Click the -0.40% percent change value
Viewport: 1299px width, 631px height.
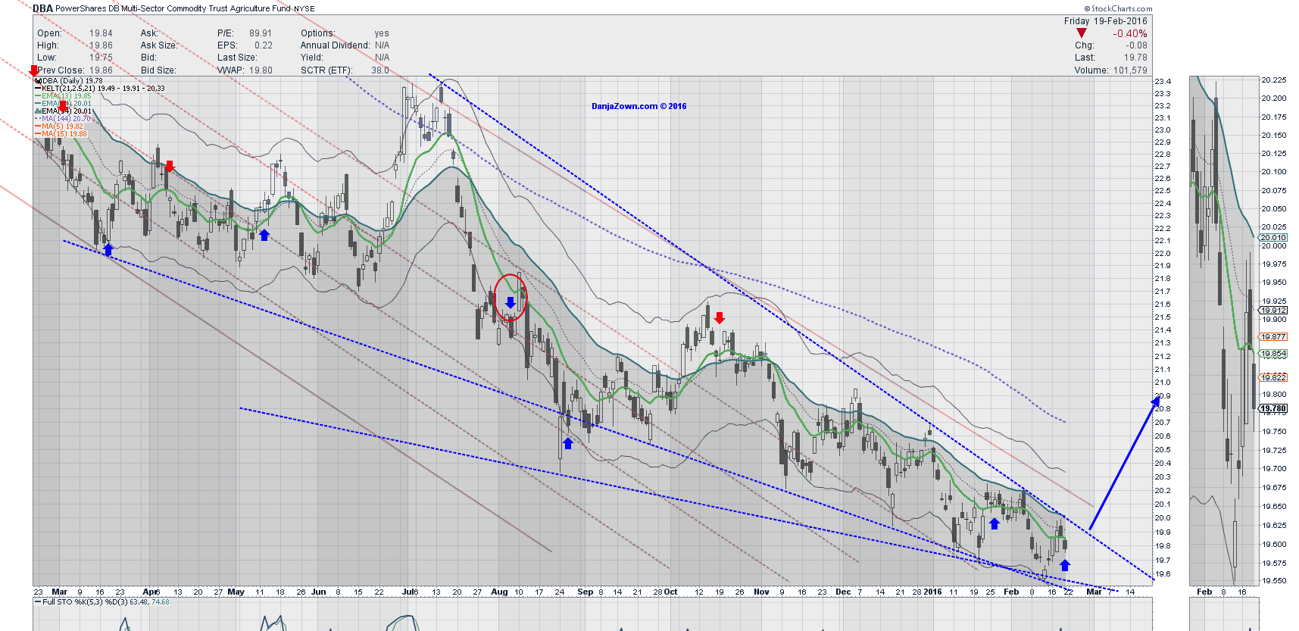click(1129, 33)
